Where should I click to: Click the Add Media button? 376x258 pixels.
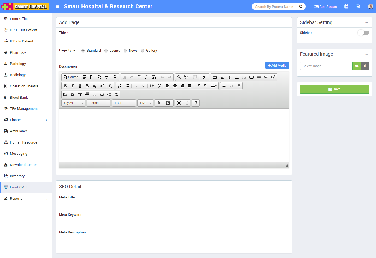pos(277,66)
